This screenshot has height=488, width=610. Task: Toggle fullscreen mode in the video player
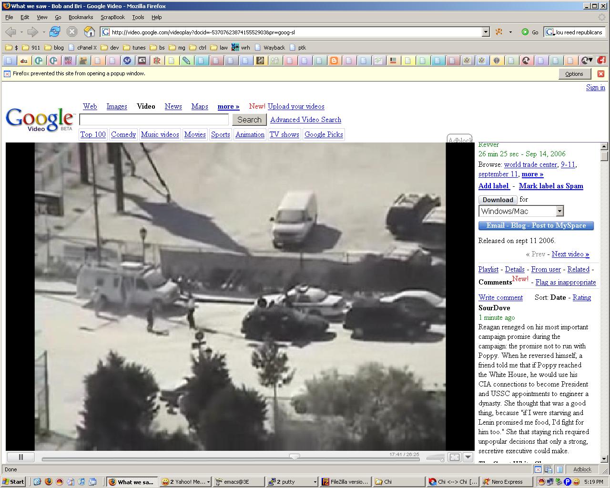pyautogui.click(x=455, y=457)
